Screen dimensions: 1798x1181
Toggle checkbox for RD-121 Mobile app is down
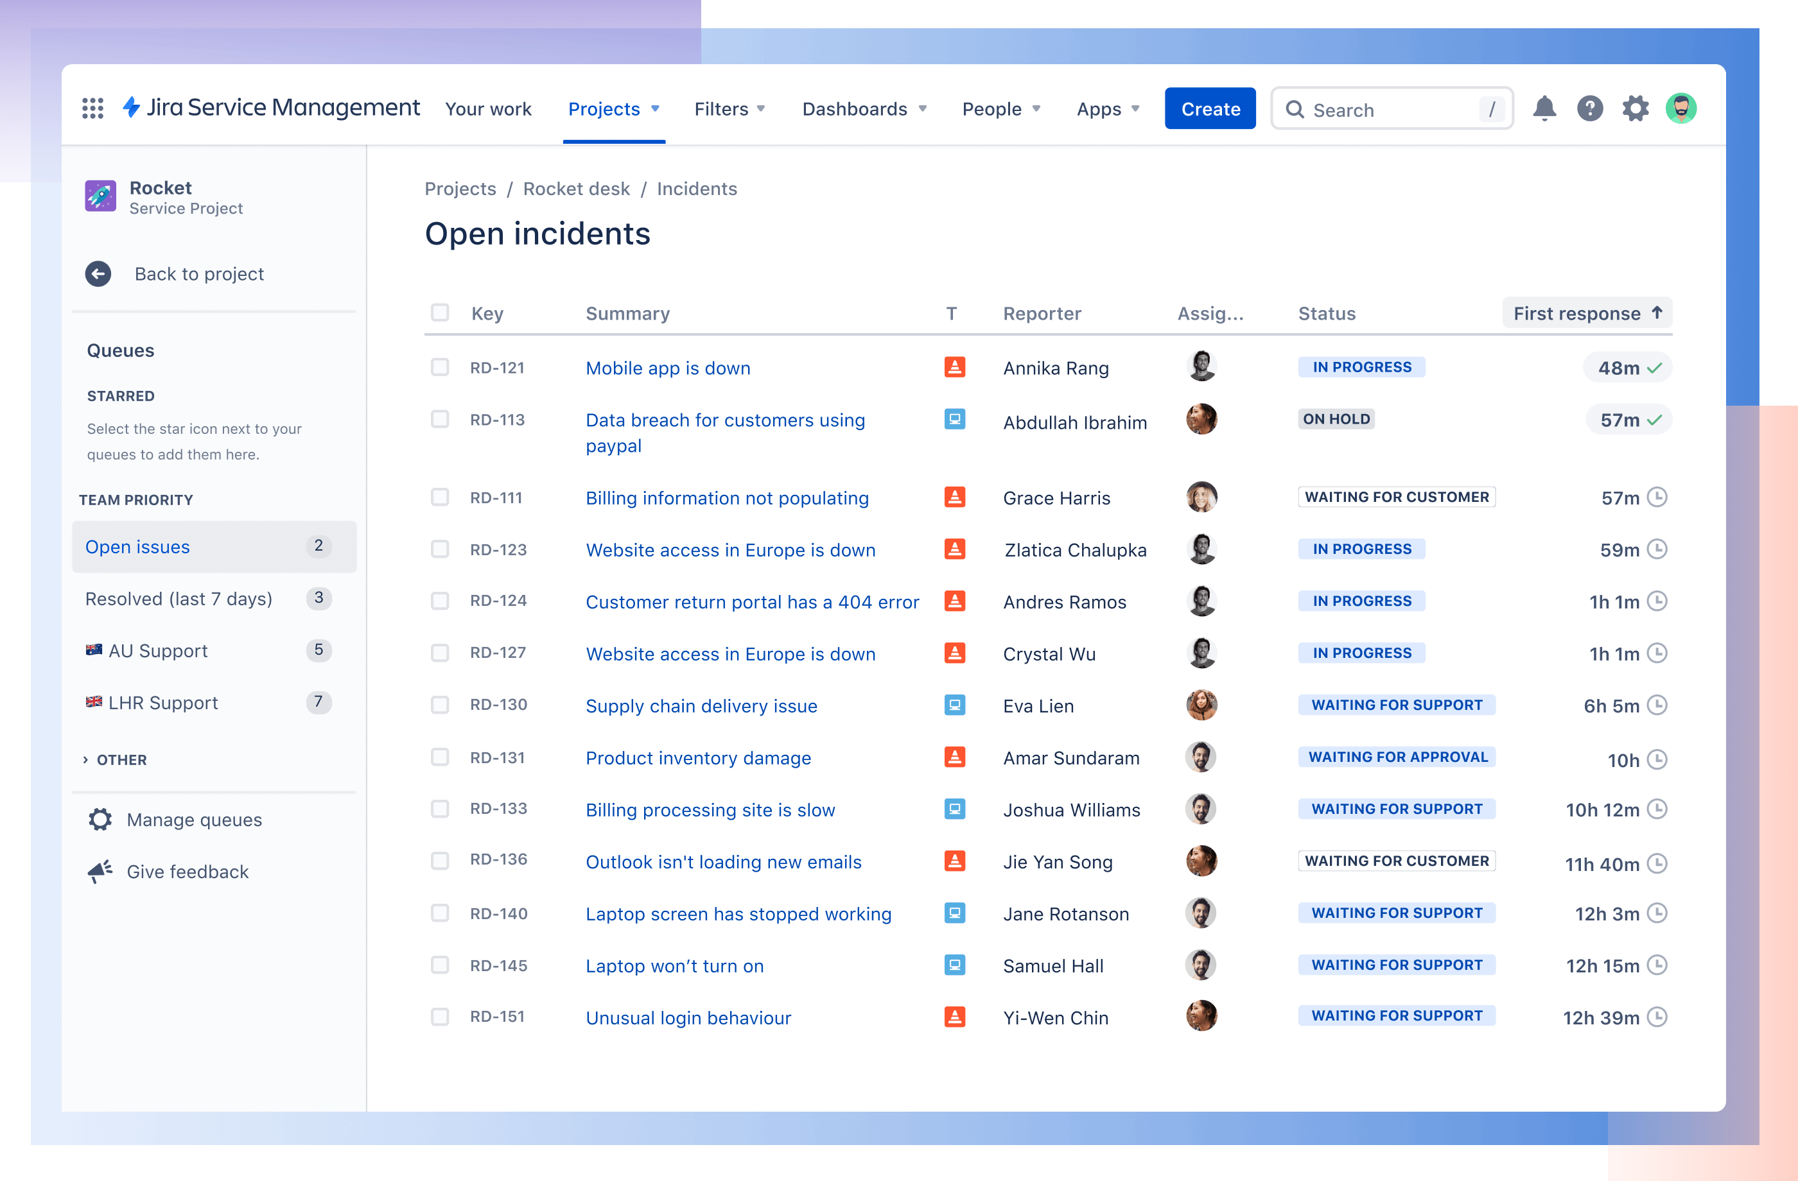coord(442,368)
